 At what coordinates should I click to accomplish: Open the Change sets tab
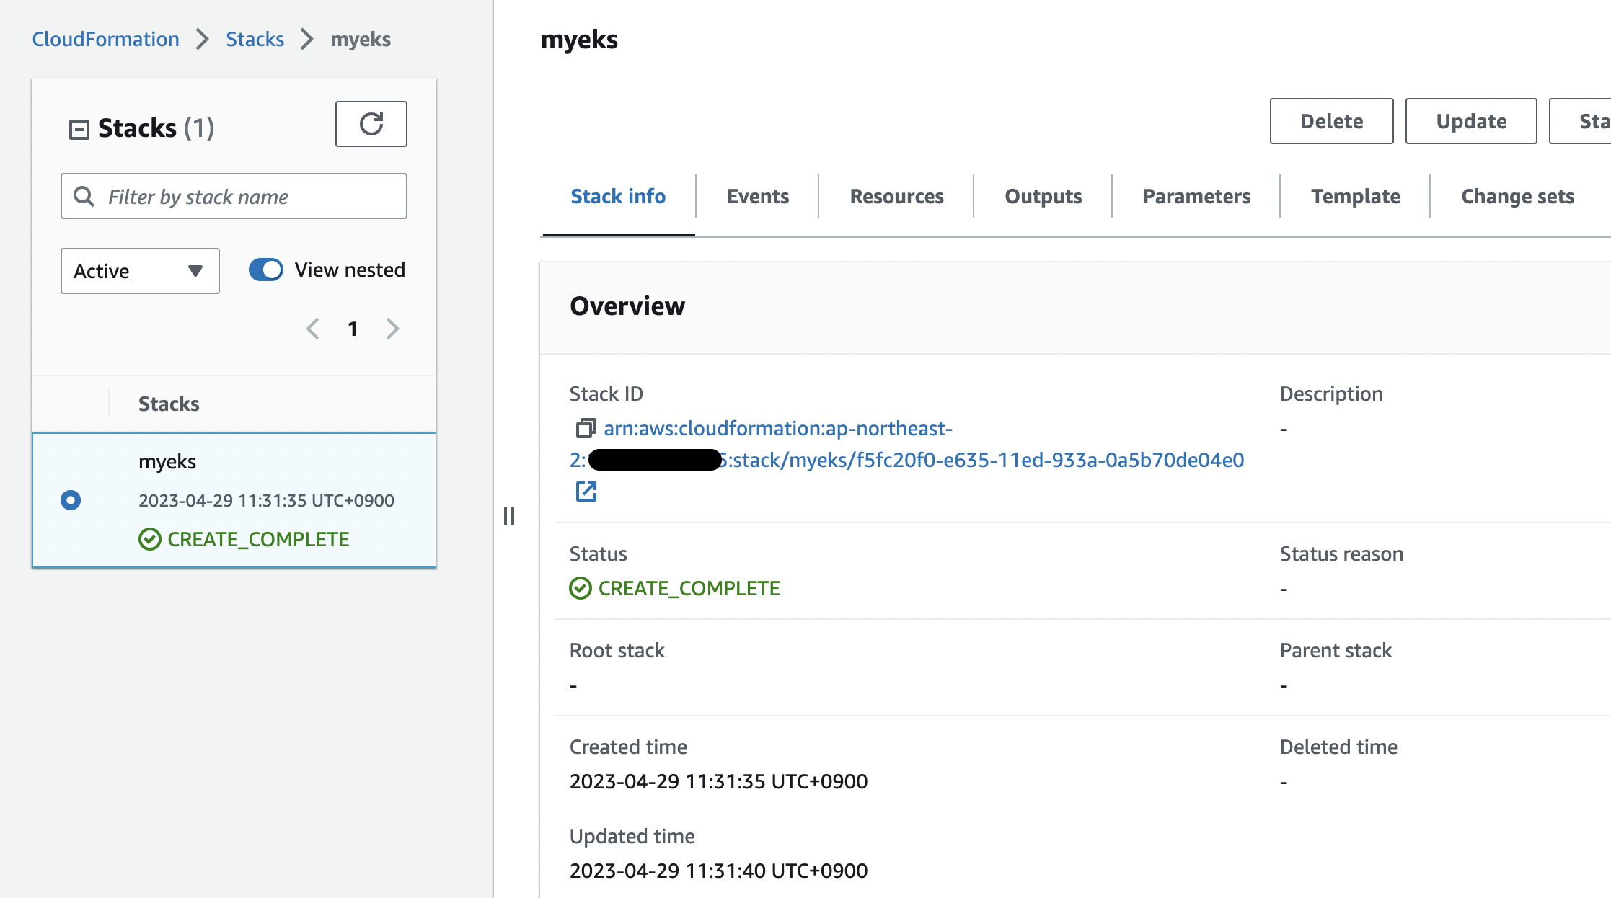(1518, 196)
